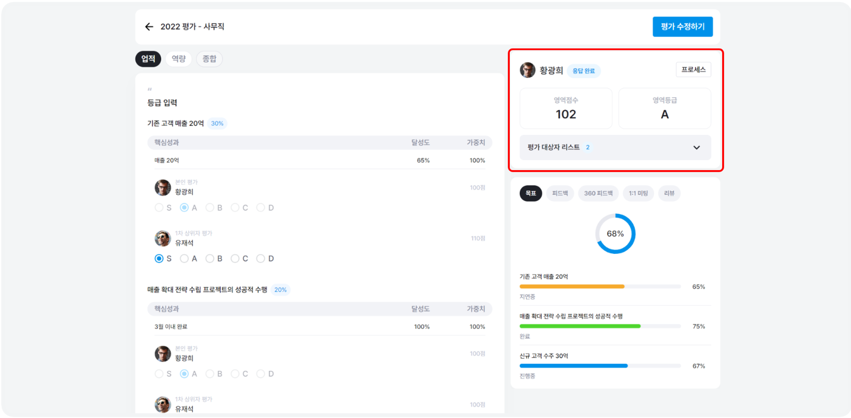
Task: Switch to the 360 피드백 tab
Action: [x=598, y=193]
